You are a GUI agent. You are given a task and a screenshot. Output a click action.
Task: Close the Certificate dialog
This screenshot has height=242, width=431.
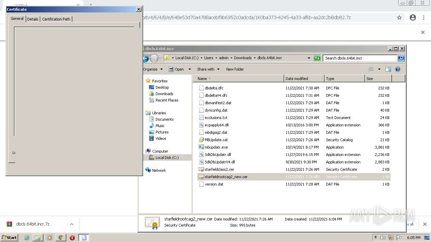[x=138, y=9]
